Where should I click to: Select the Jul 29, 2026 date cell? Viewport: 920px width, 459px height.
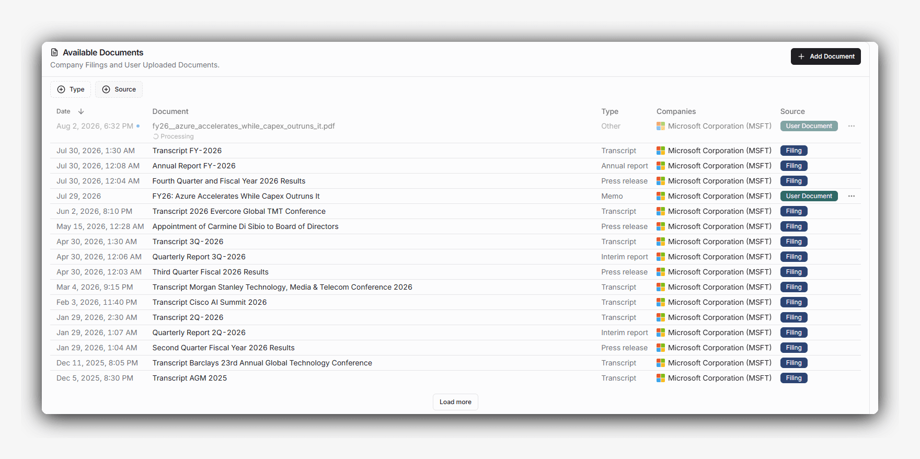[x=78, y=196]
